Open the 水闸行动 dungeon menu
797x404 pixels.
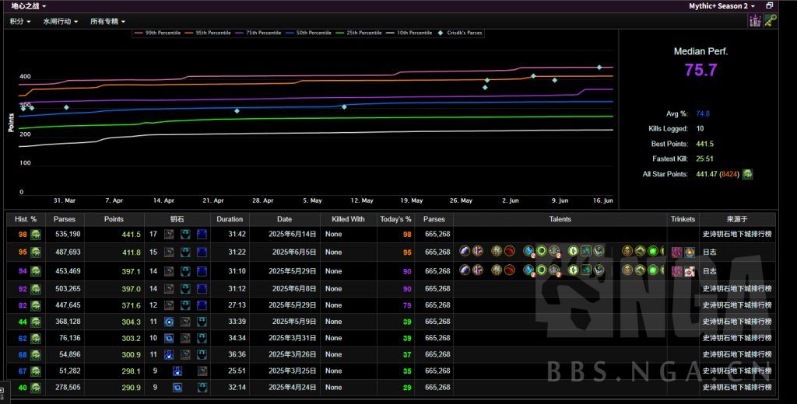(61, 22)
